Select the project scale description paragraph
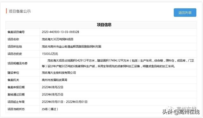Screen dimensions: 203x118 [x=118, y=63]
